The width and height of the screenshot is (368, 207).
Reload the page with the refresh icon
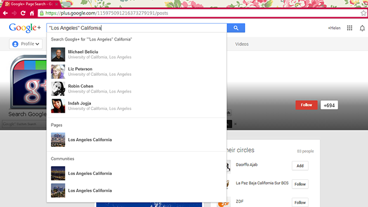coord(23,13)
